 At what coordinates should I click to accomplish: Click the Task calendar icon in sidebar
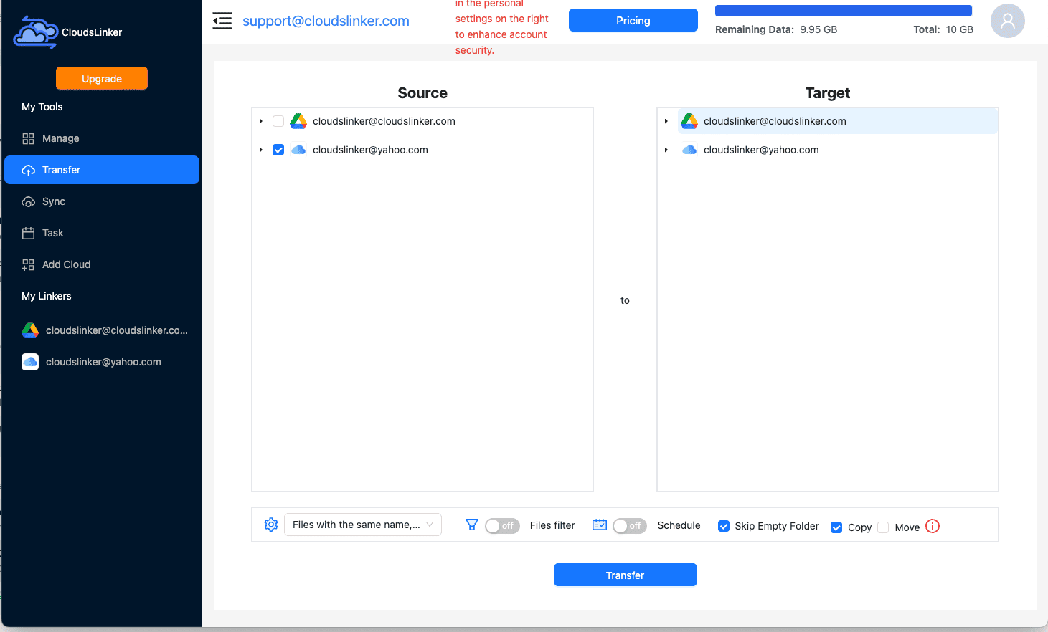28,233
